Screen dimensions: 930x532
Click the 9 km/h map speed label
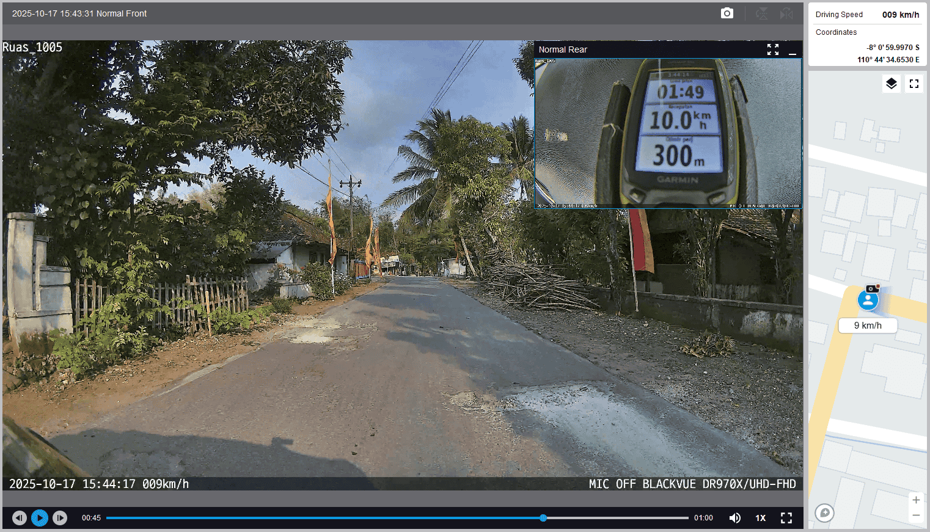coord(868,326)
